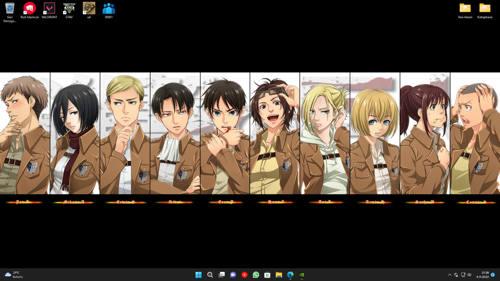Open File Explorer from the taskbar

[279, 275]
